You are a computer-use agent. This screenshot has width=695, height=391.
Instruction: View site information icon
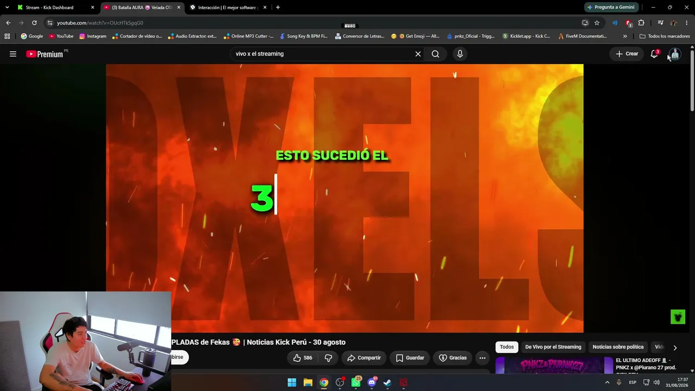[49, 23]
